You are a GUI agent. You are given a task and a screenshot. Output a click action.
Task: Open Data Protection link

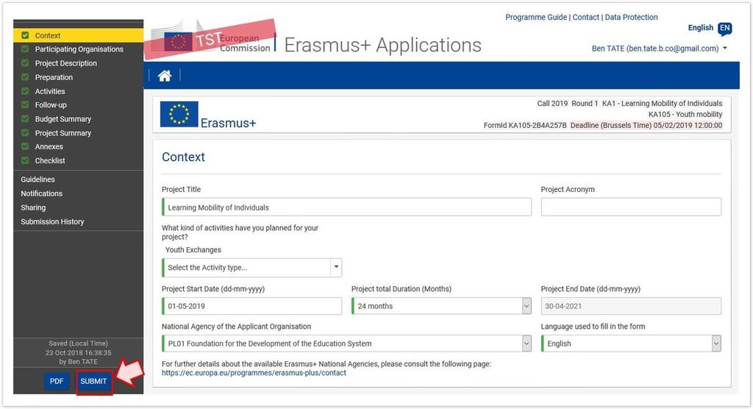click(x=631, y=18)
